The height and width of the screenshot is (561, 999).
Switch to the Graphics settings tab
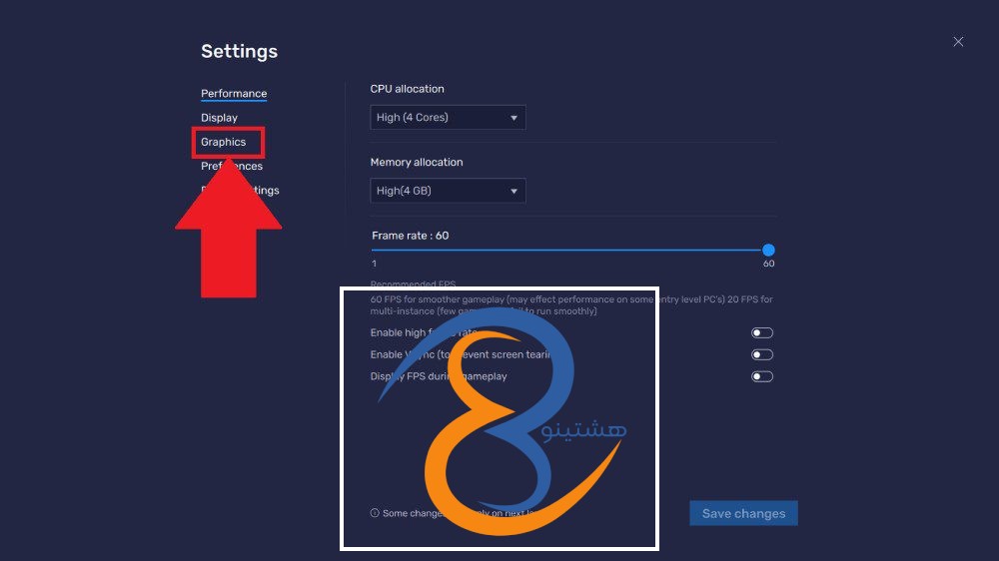224,142
